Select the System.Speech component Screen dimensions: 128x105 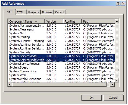click(62, 67)
